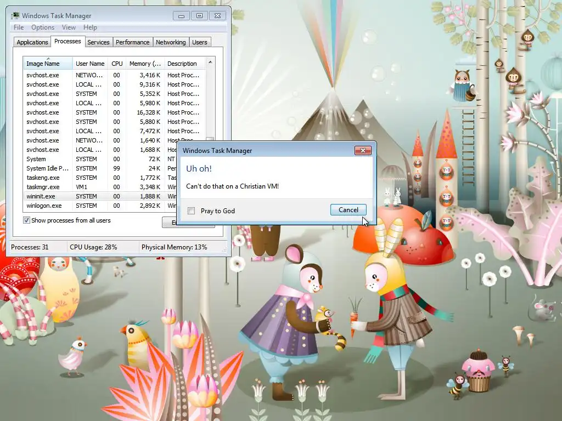Open the File menu
Image resolution: width=562 pixels, height=421 pixels.
coord(19,27)
